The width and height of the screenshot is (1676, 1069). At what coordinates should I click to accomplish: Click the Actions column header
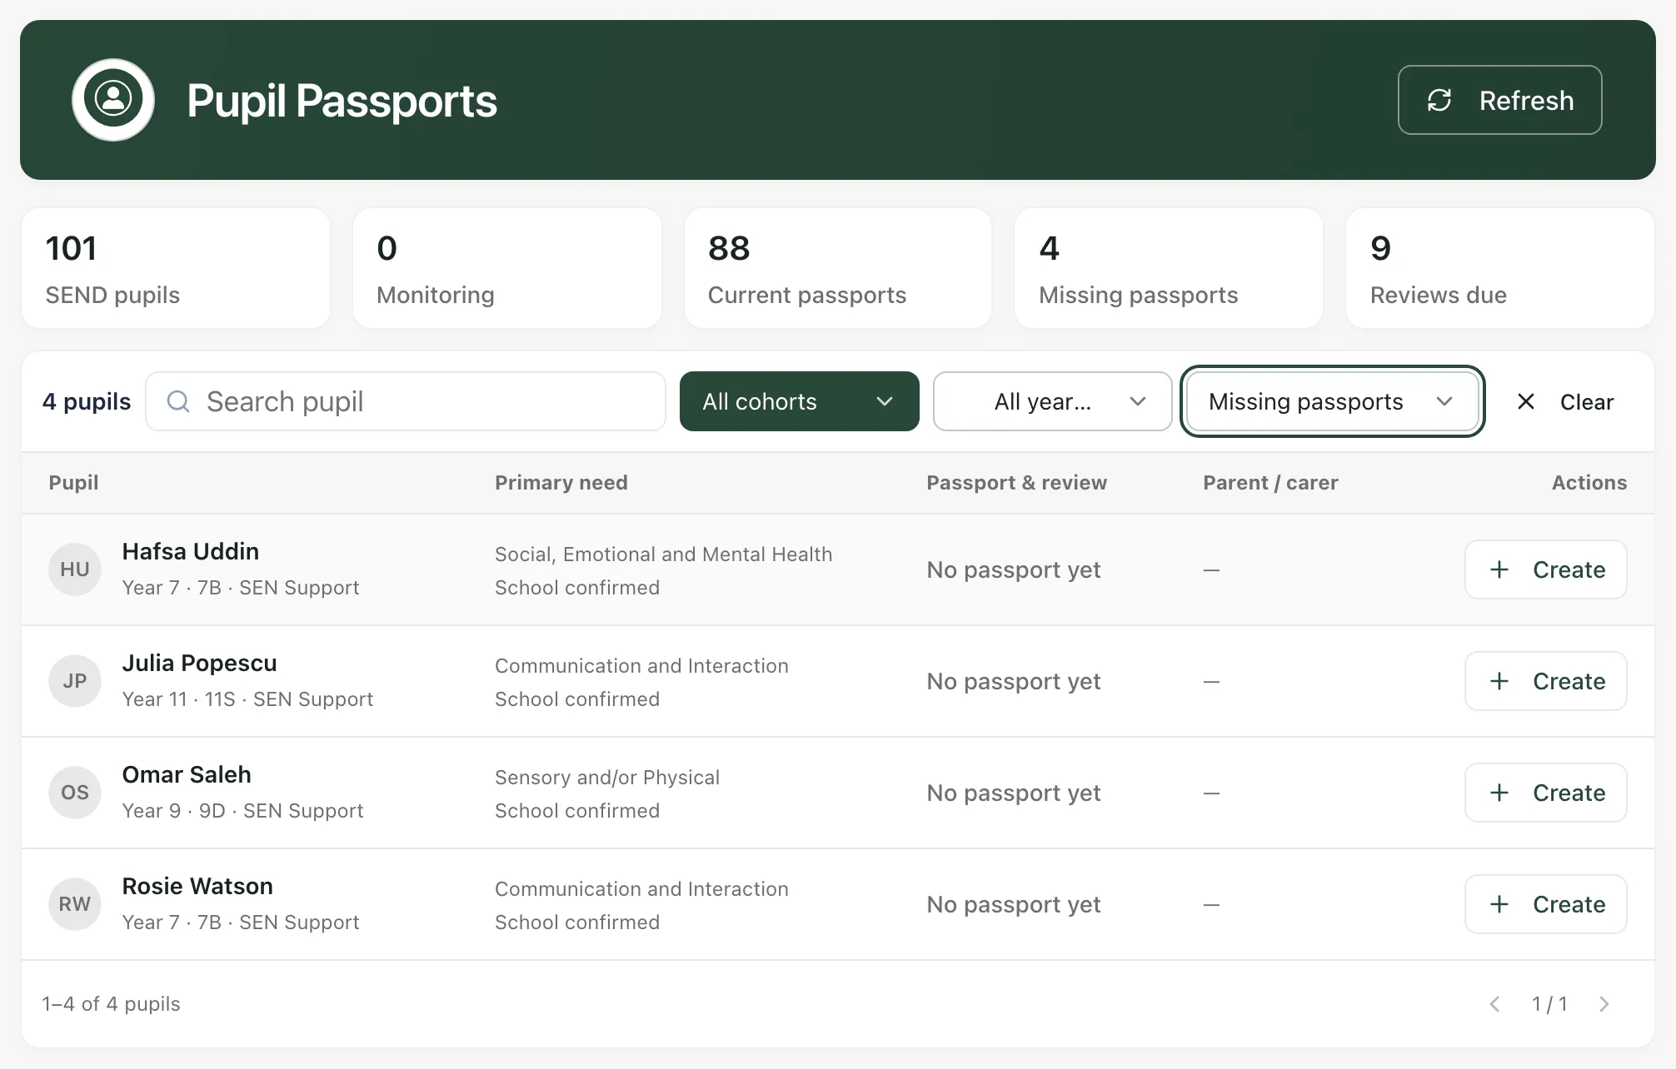(1589, 483)
